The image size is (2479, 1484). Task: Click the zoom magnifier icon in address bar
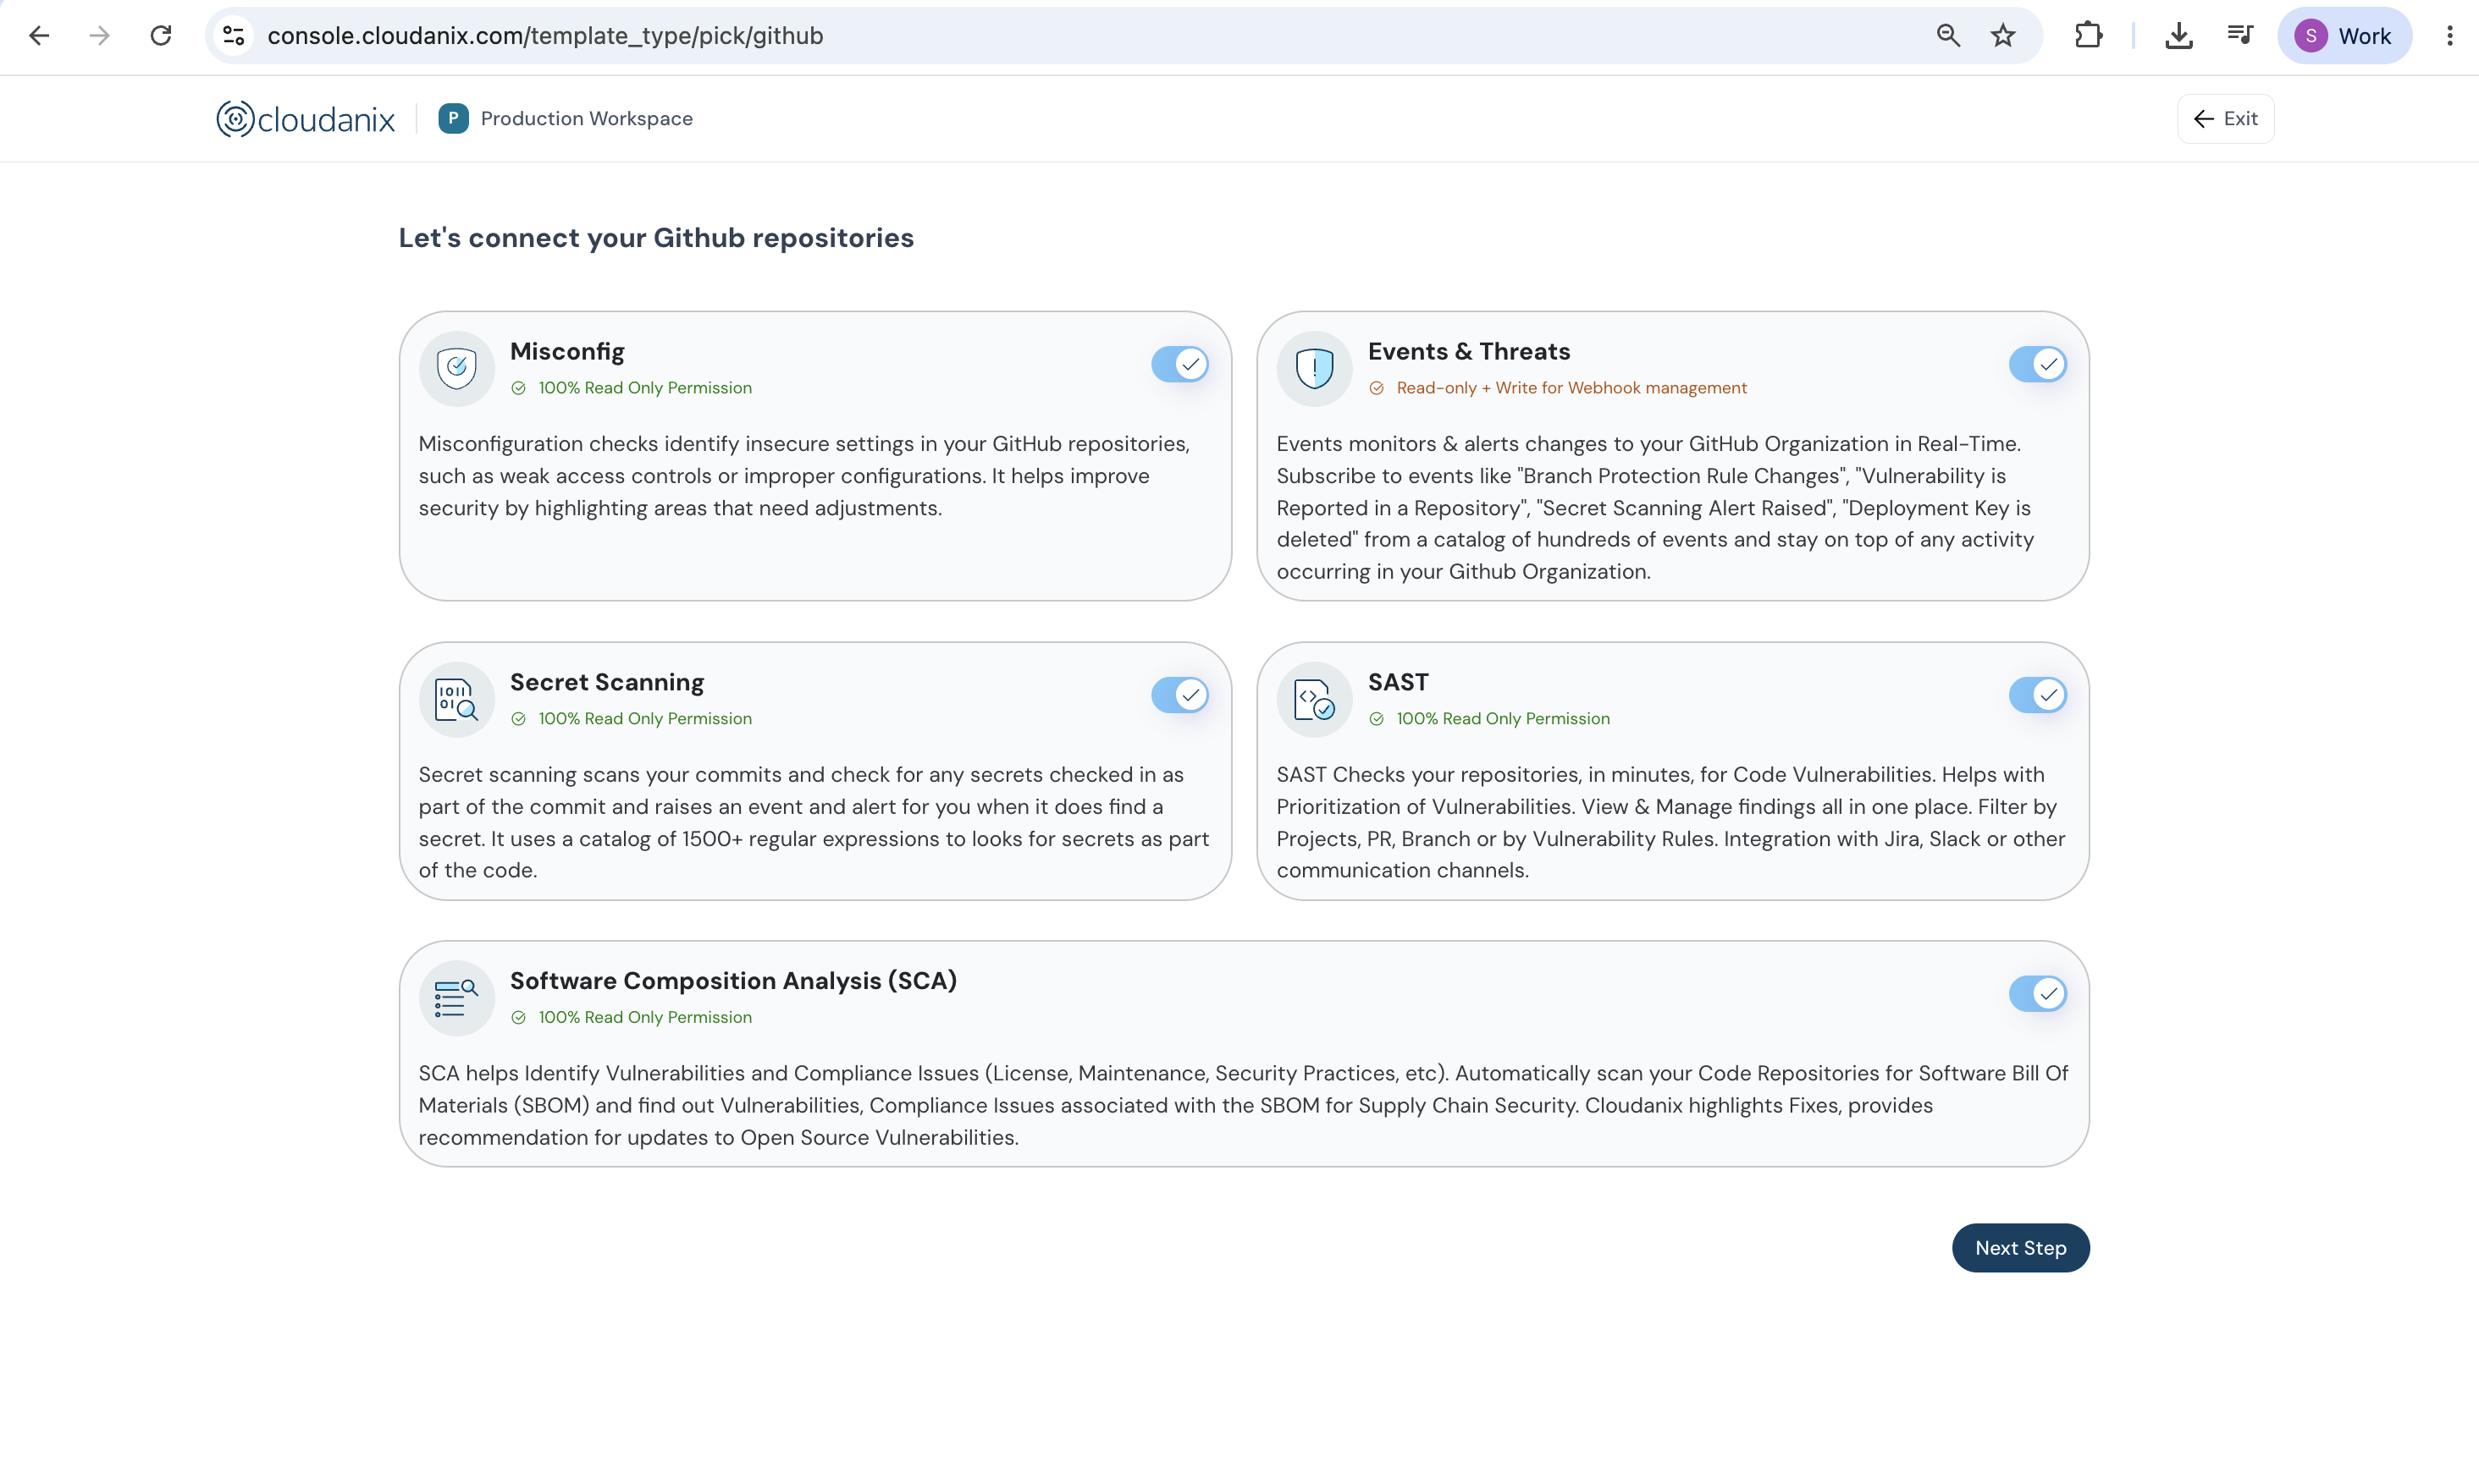1946,36
